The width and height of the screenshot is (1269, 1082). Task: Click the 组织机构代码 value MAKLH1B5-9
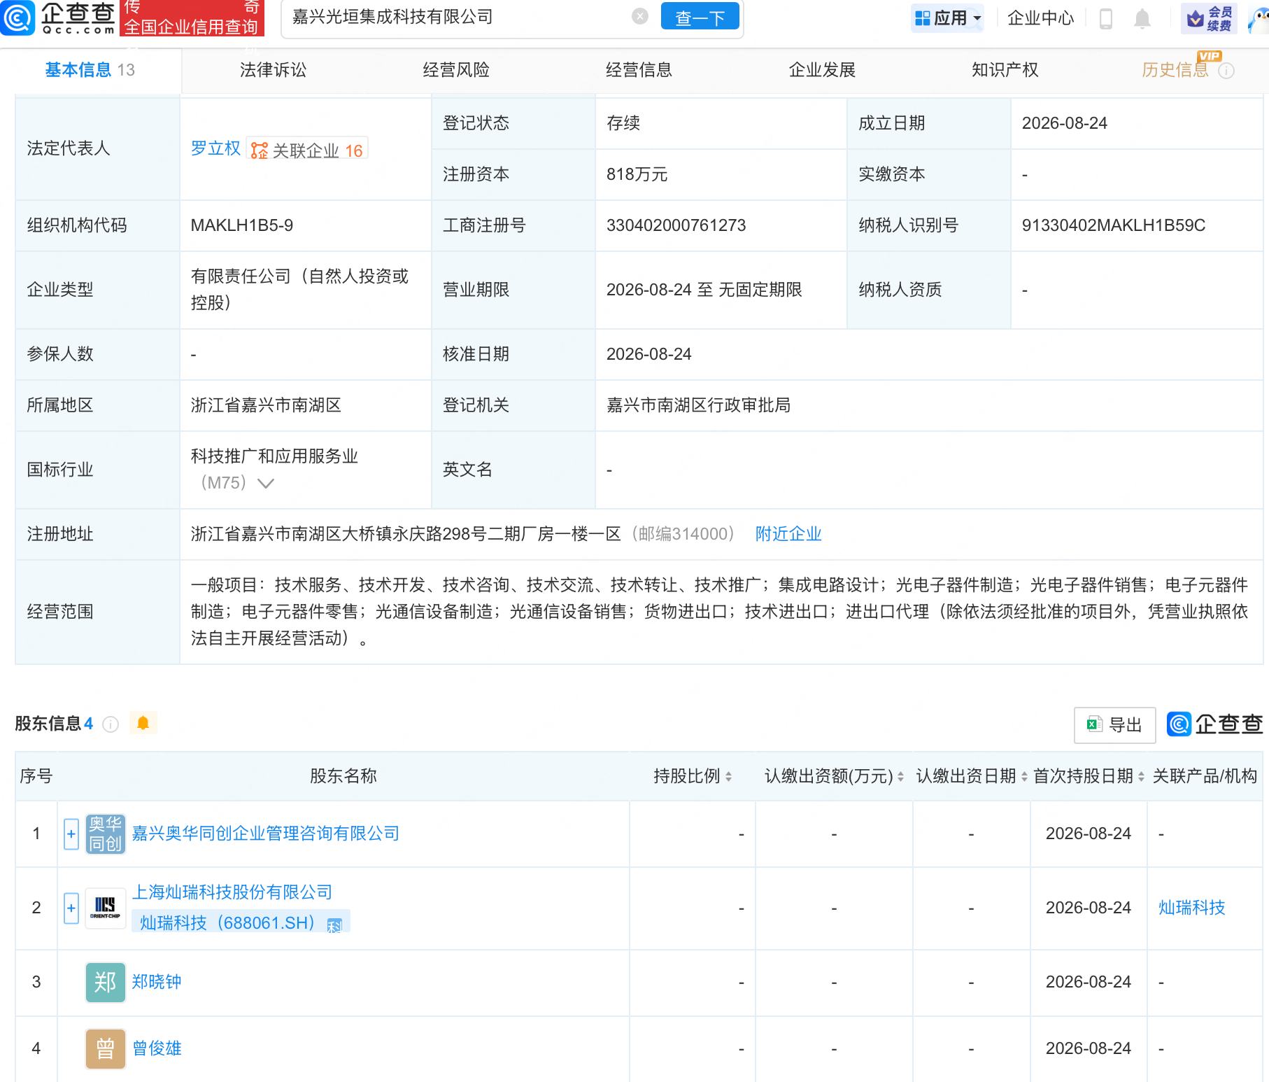(242, 225)
